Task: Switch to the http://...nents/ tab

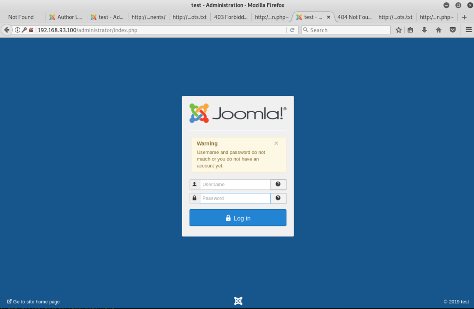Action: [x=148, y=17]
